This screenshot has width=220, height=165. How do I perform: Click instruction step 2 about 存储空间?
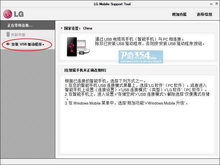(x=137, y=96)
